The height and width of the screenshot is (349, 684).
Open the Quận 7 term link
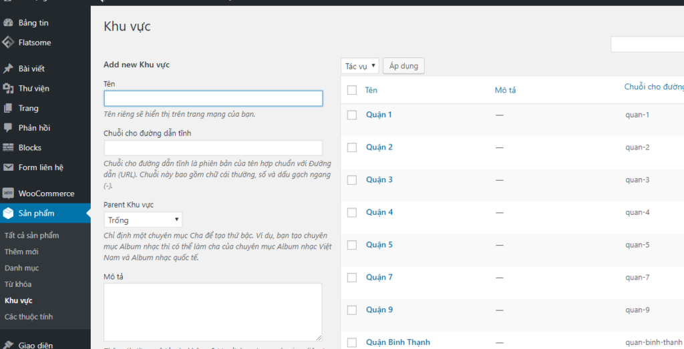click(379, 277)
